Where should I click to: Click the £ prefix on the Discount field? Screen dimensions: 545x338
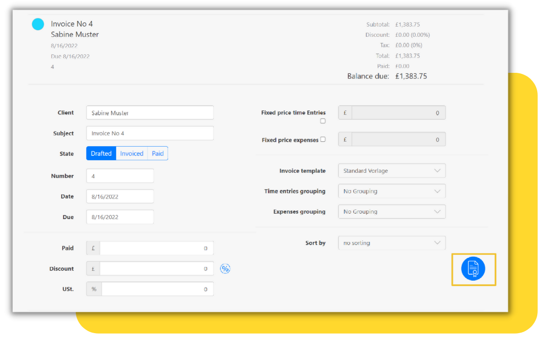[x=93, y=268]
